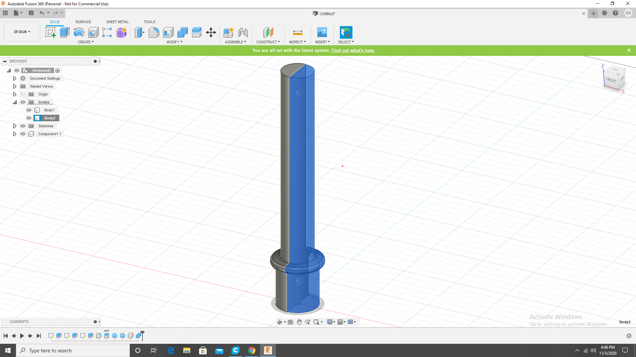Viewport: 636px width, 357px height.
Task: Select the Press Pull tool
Action: (x=139, y=32)
